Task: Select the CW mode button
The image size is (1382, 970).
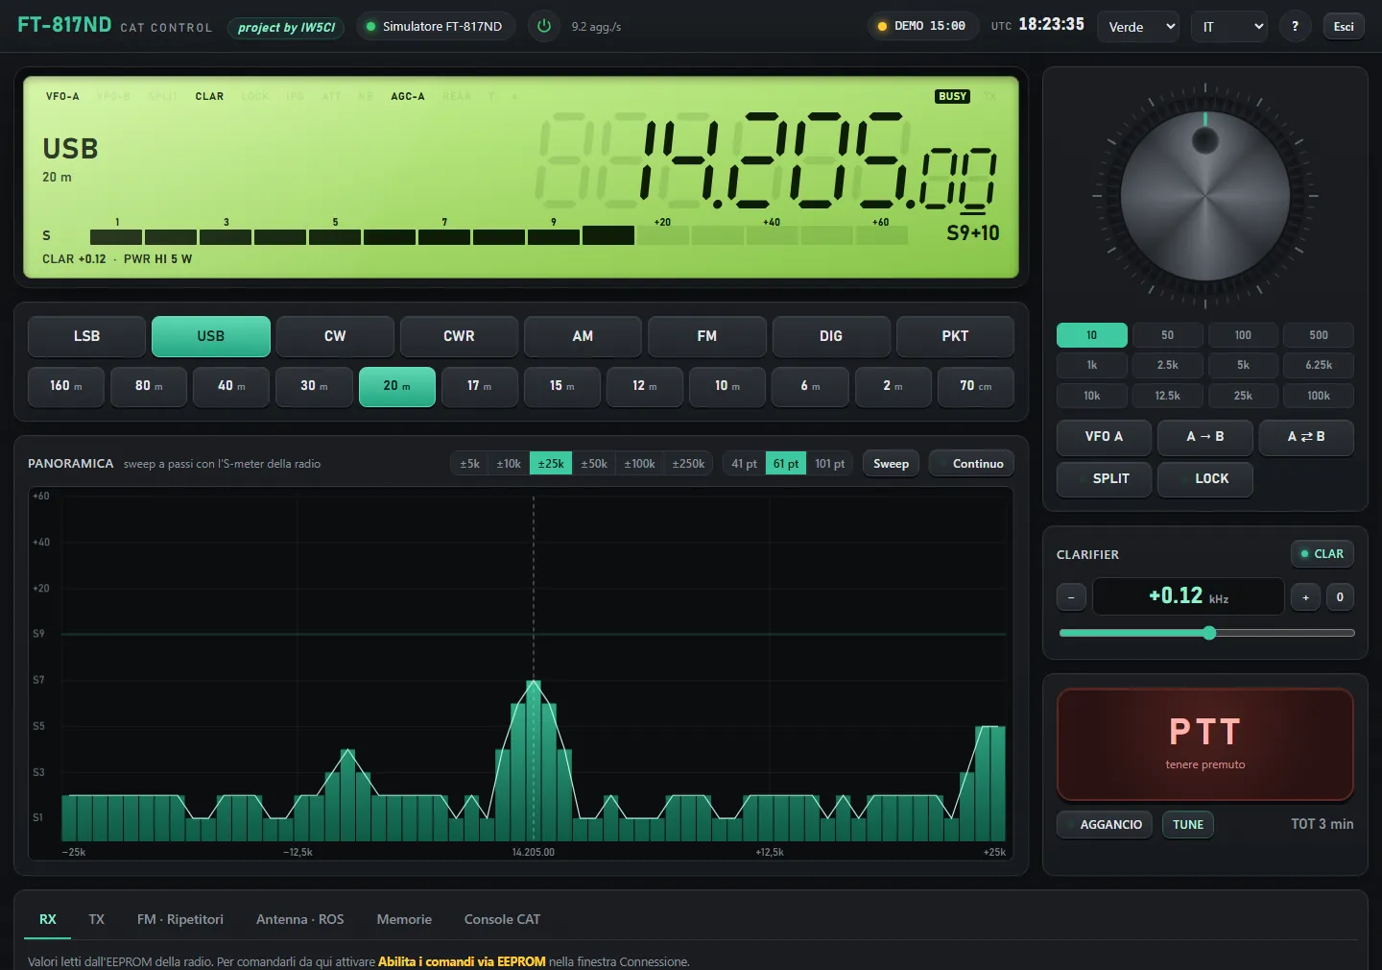Action: [x=335, y=336]
